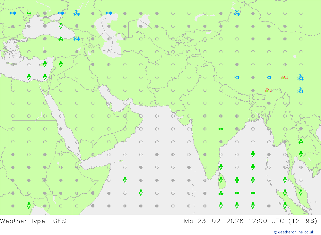The height and width of the screenshot is (235, 321).
Task: Select the 'Weather type' caption text
Action: (x=22, y=221)
